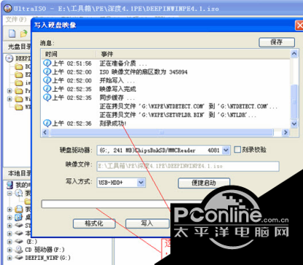Click the Open file toolbar icon
Screen dimensions: 303x265
(x=23, y=33)
